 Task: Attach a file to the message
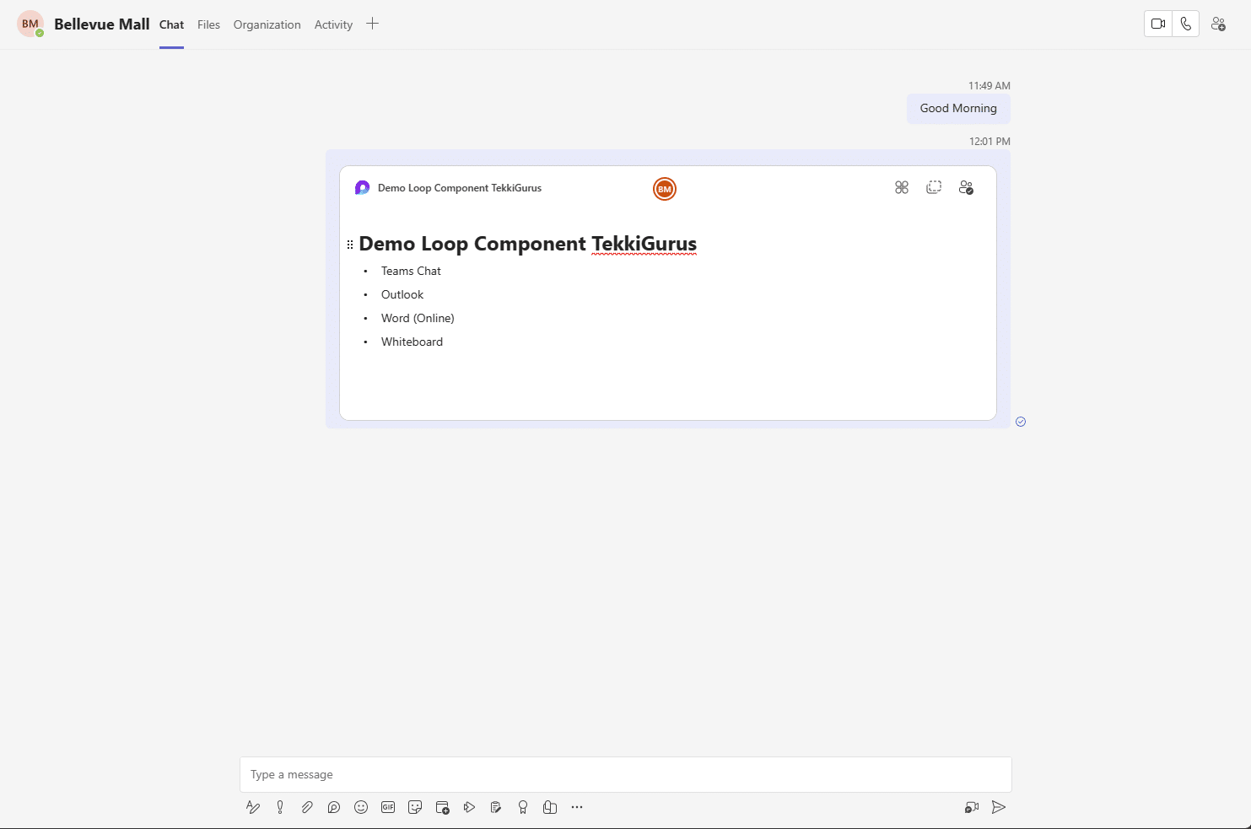[x=307, y=807]
